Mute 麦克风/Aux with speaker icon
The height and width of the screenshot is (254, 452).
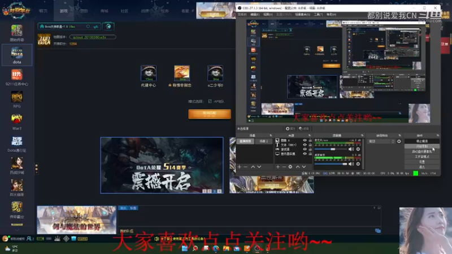coord(351,149)
